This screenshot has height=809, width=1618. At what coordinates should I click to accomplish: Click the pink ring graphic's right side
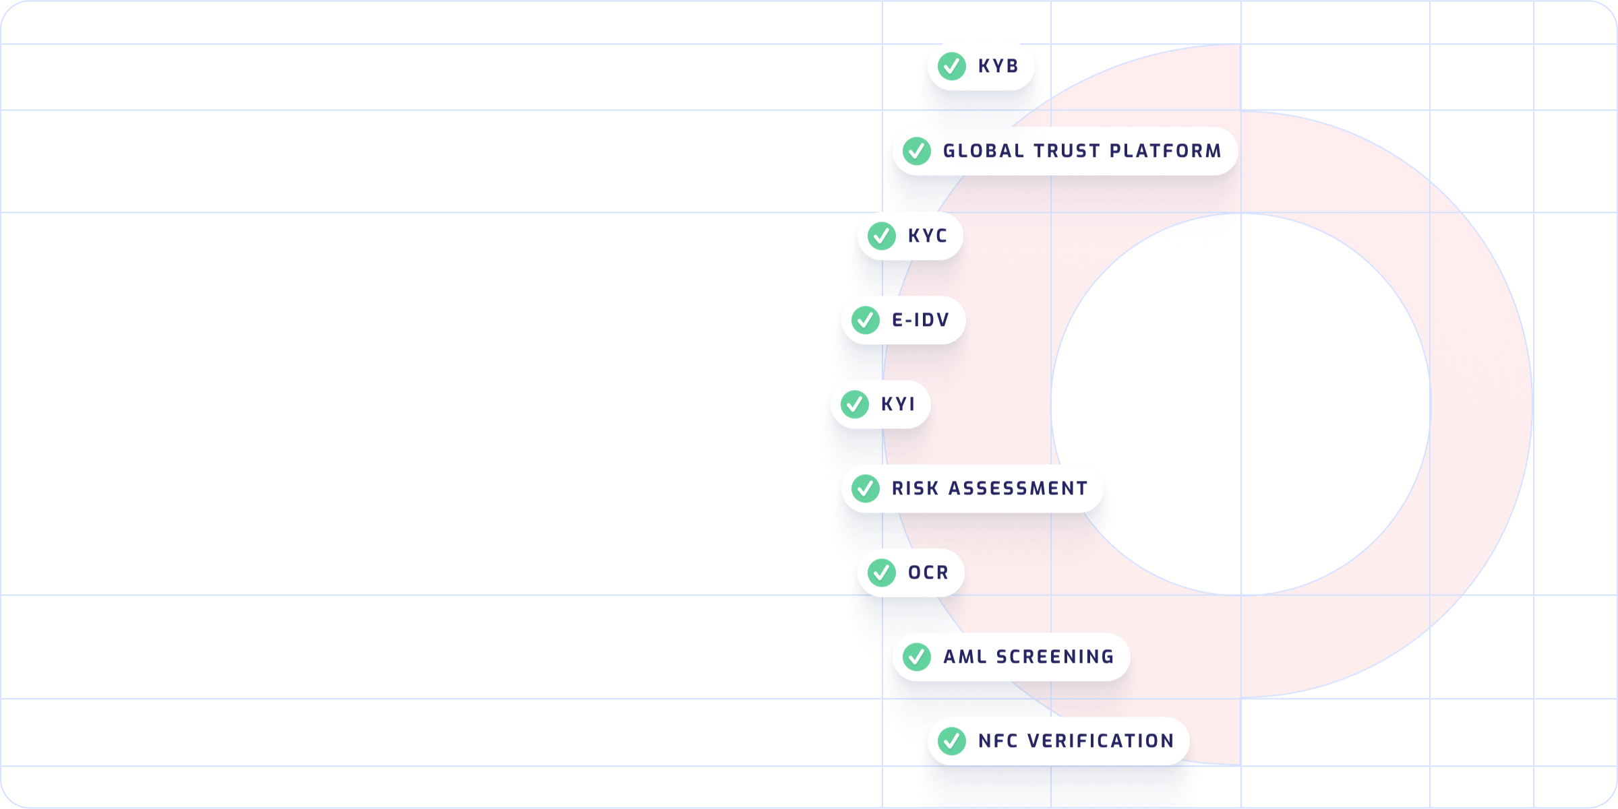(1482, 404)
